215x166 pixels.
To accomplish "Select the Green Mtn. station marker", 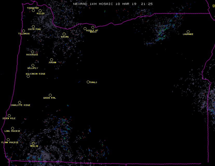I will [x=50, y=95].
